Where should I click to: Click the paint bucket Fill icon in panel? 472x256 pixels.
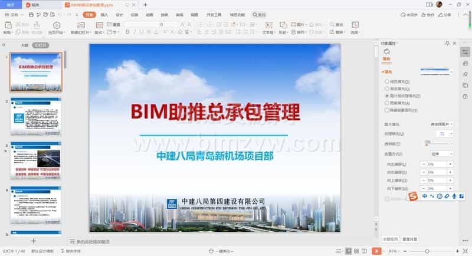pos(386,52)
